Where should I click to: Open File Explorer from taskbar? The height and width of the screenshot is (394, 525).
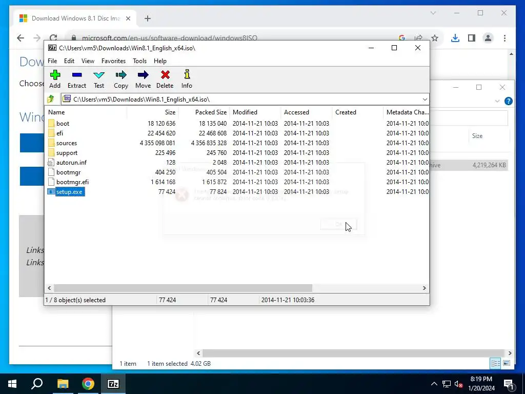pyautogui.click(x=63, y=384)
